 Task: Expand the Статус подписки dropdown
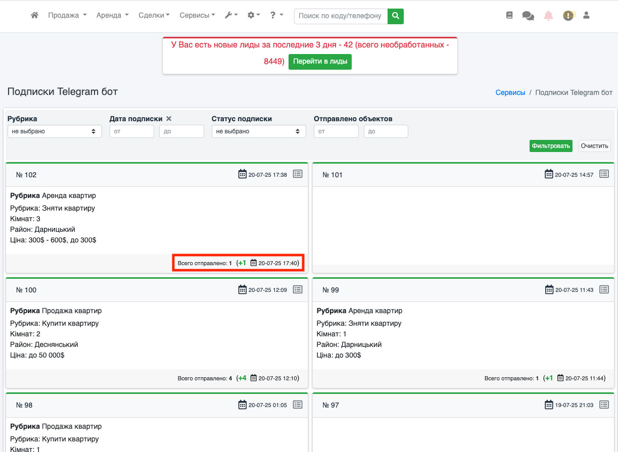(258, 131)
